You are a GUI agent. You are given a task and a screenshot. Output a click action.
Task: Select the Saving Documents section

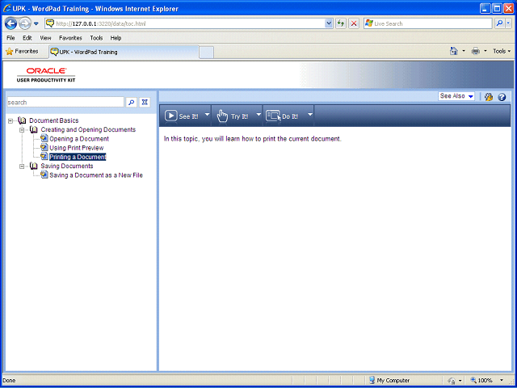pos(67,166)
